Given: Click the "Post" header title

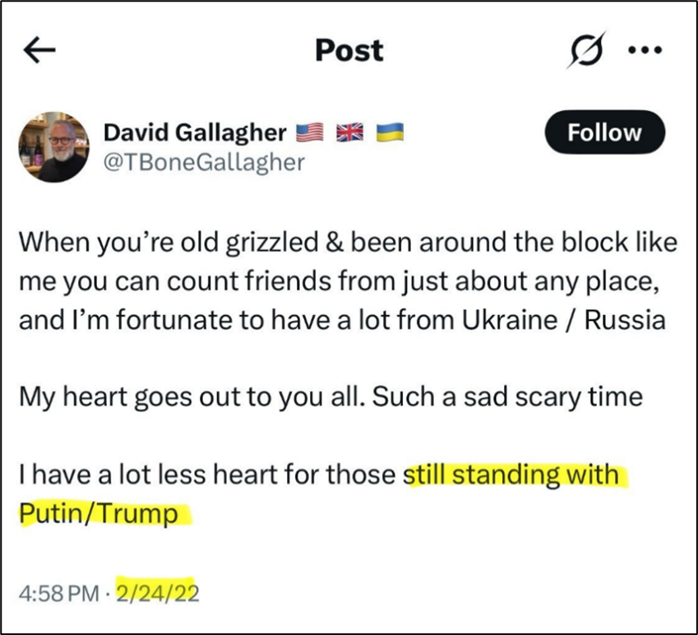Looking at the screenshot, I should tap(349, 50).
